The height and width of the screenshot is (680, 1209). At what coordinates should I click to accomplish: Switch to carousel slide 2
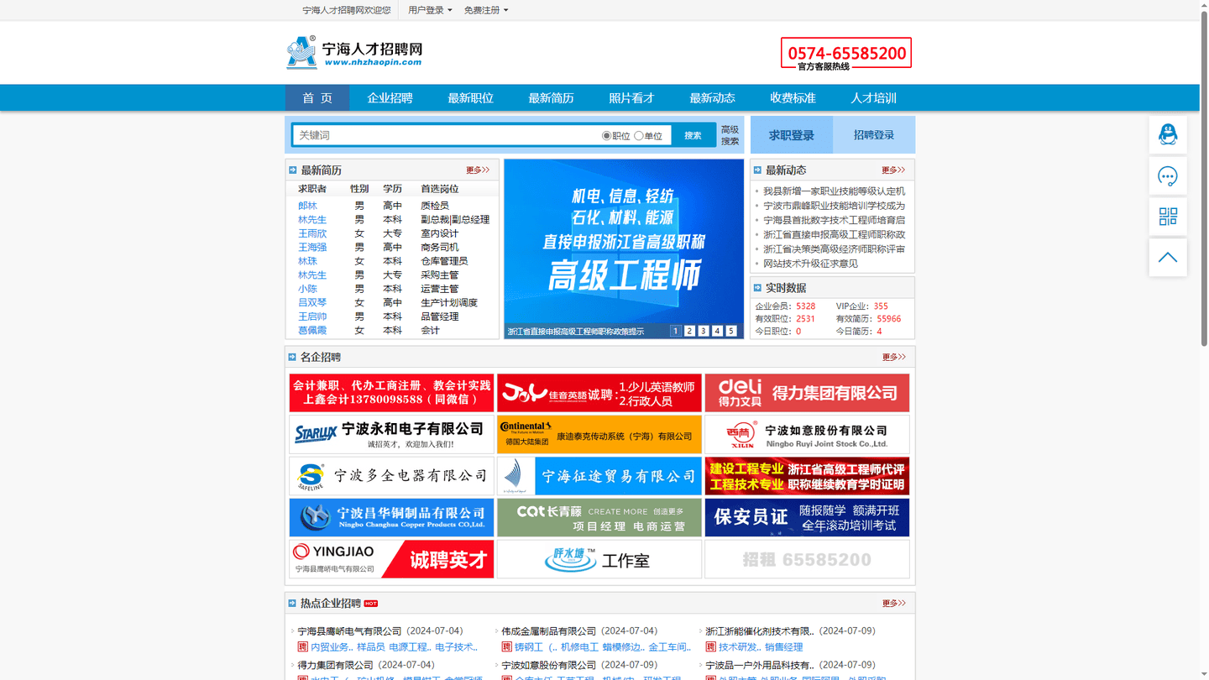click(689, 331)
